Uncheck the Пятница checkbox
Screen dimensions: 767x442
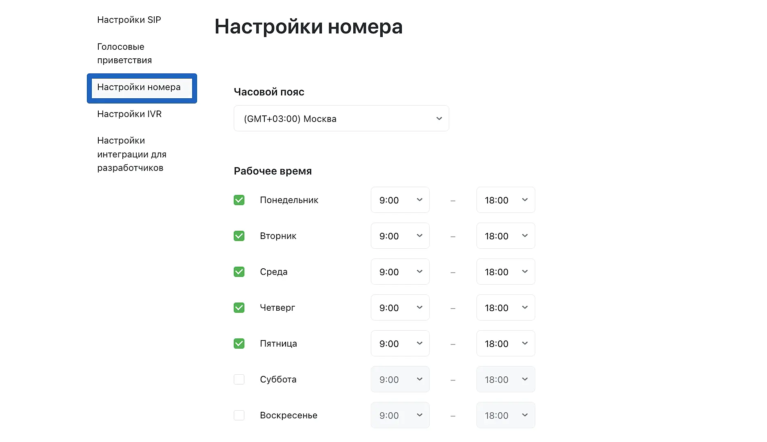[239, 344]
